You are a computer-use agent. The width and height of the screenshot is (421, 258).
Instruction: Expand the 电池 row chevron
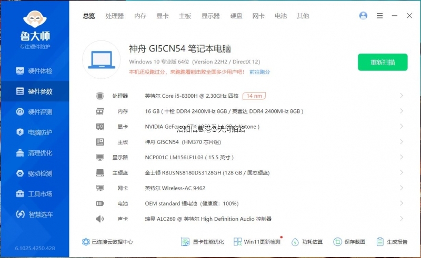pyautogui.click(x=402, y=203)
